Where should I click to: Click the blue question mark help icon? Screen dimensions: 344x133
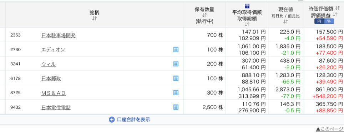pyautogui.click(x=247, y=6)
